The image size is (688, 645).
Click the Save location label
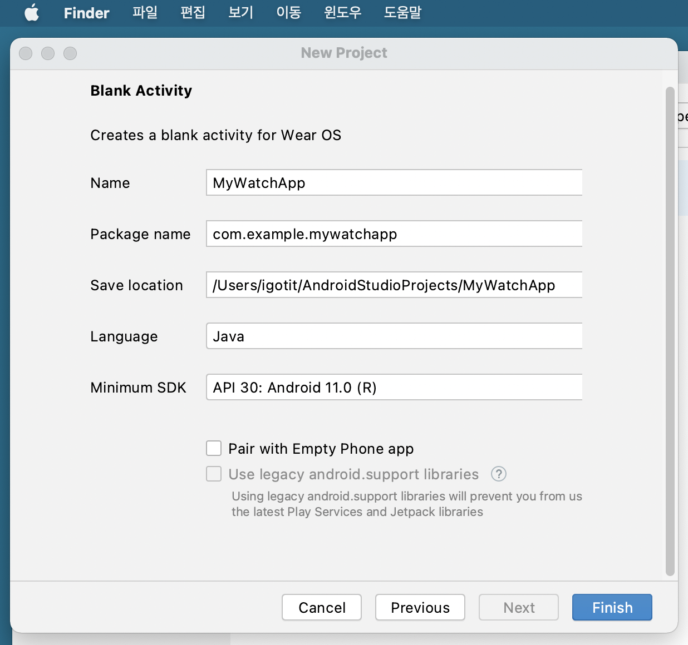coord(137,285)
